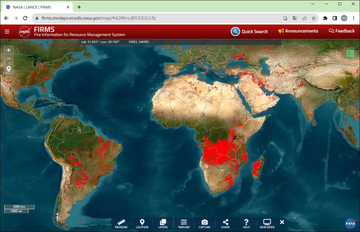The height and width of the screenshot is (232, 360).
Task: Open the Timeline tool
Action: coord(184,223)
